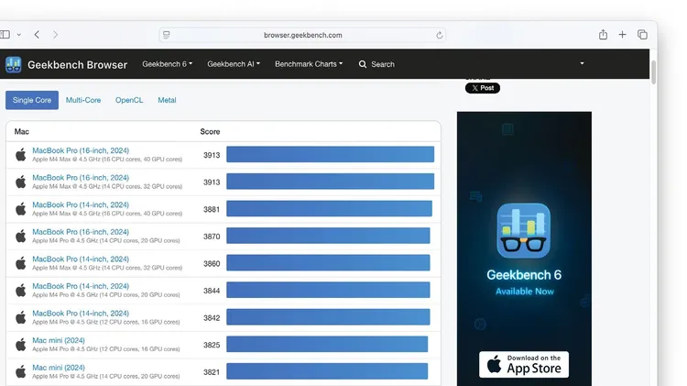Image resolution: width=687 pixels, height=386 pixels.
Task: Open a new tab with plus icon
Action: [622, 34]
